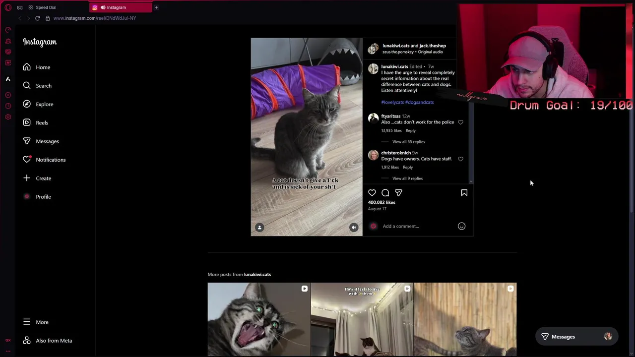The image size is (635, 357).
Task: Click the #lovelycats hashtag
Action: [392, 102]
